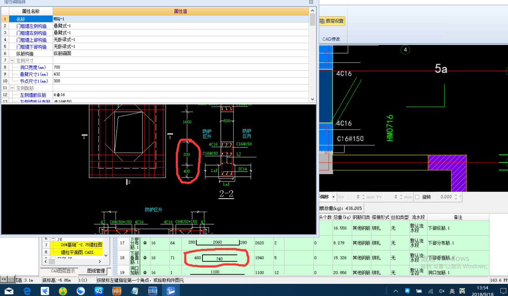Switch the input language indicator 英
Screen dimensions: 508x296
click(x=452, y=291)
